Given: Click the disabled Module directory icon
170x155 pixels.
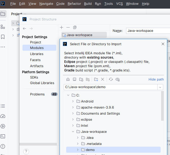Looking at the screenshot, I should [x=88, y=80].
